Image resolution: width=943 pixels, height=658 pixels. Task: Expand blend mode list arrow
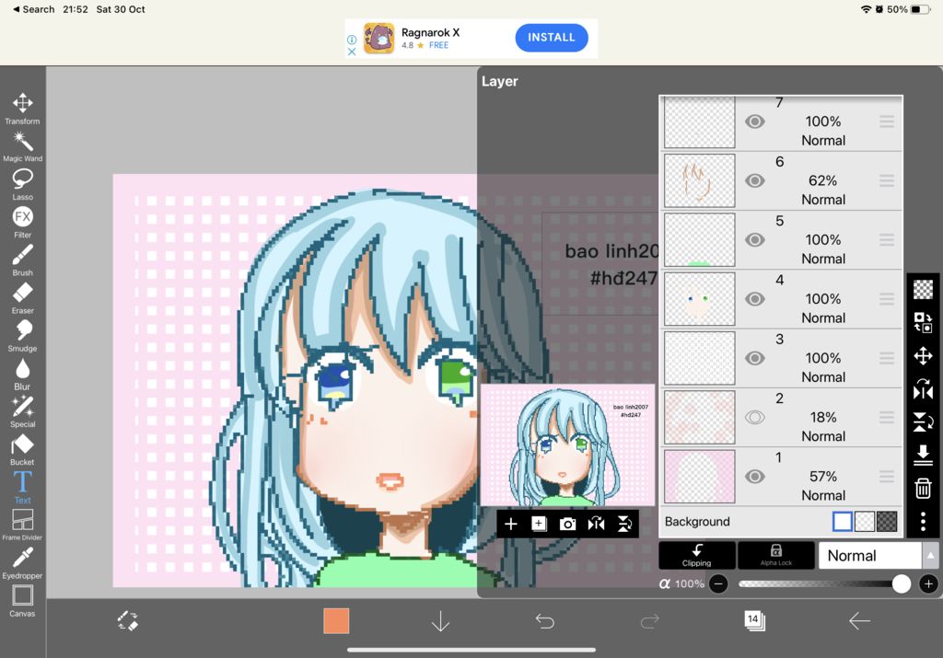coord(930,555)
